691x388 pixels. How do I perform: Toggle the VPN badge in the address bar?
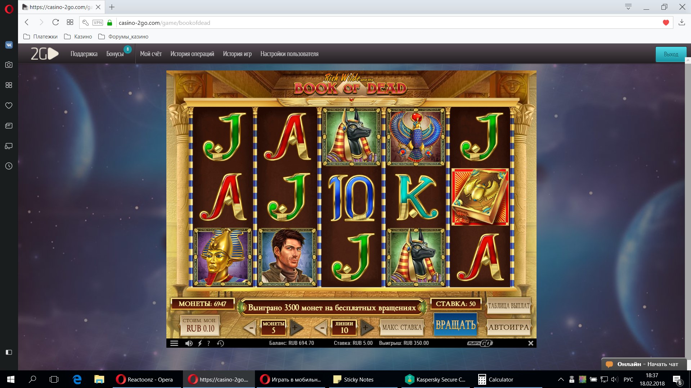[98, 23]
